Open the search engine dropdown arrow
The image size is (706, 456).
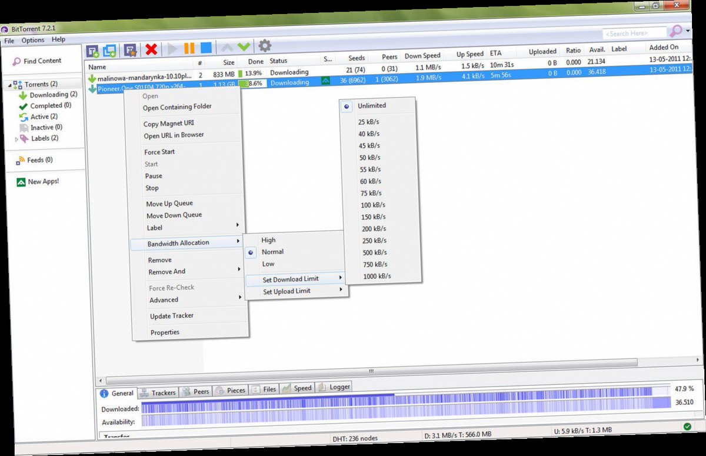click(x=688, y=31)
